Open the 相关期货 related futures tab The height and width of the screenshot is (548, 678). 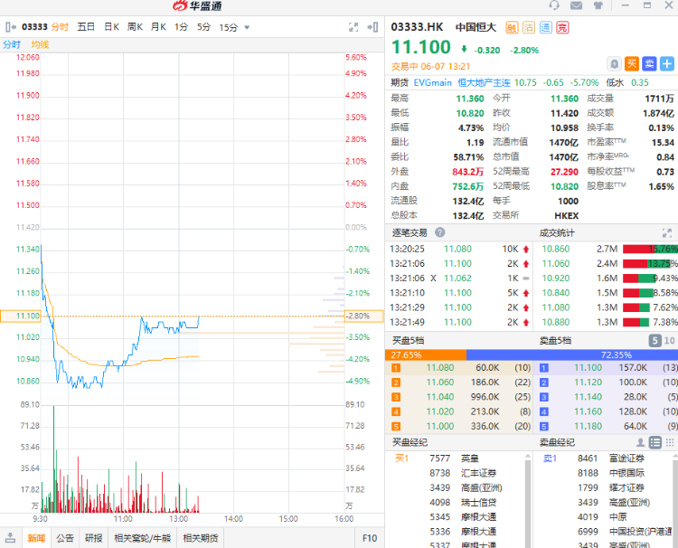(x=200, y=538)
